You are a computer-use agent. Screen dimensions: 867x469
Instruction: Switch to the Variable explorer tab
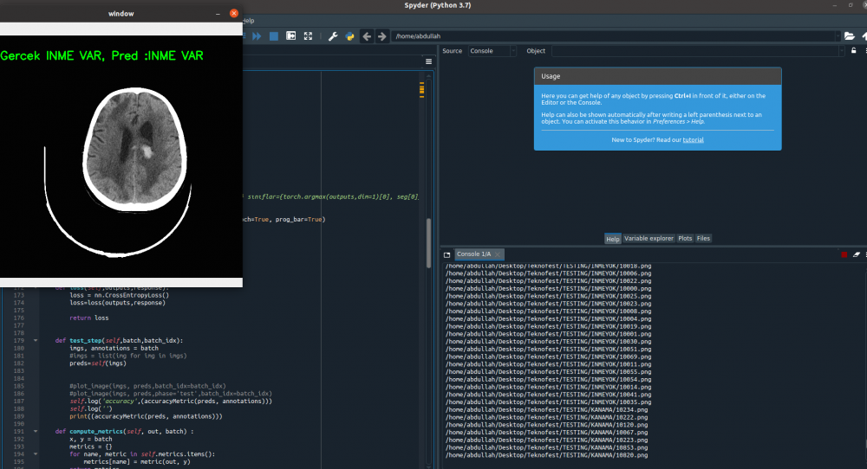click(x=648, y=238)
